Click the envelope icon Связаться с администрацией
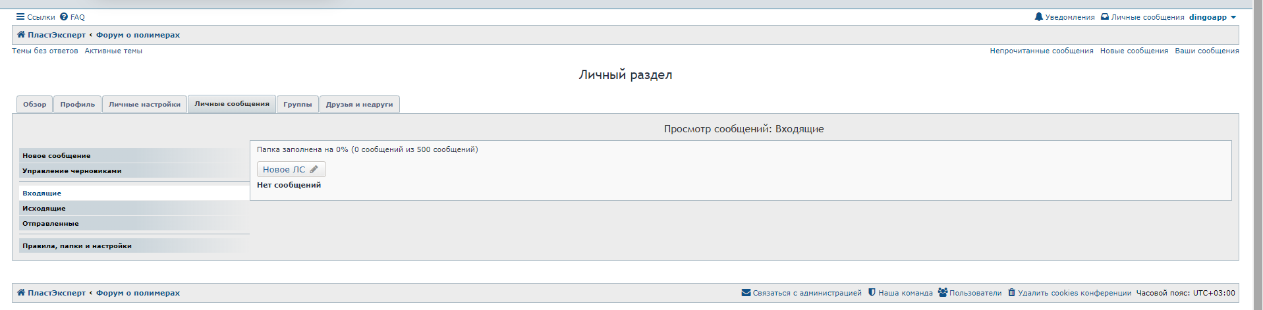Image resolution: width=1263 pixels, height=310 pixels. [x=746, y=293]
